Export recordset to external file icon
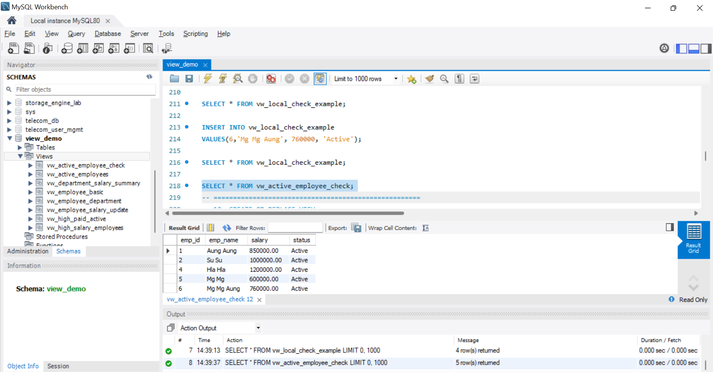The width and height of the screenshot is (713, 372). tap(356, 228)
